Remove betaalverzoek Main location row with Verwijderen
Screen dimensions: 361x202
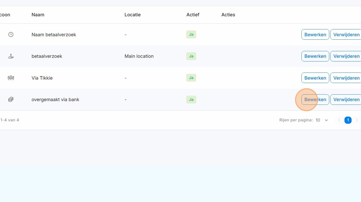click(x=346, y=56)
